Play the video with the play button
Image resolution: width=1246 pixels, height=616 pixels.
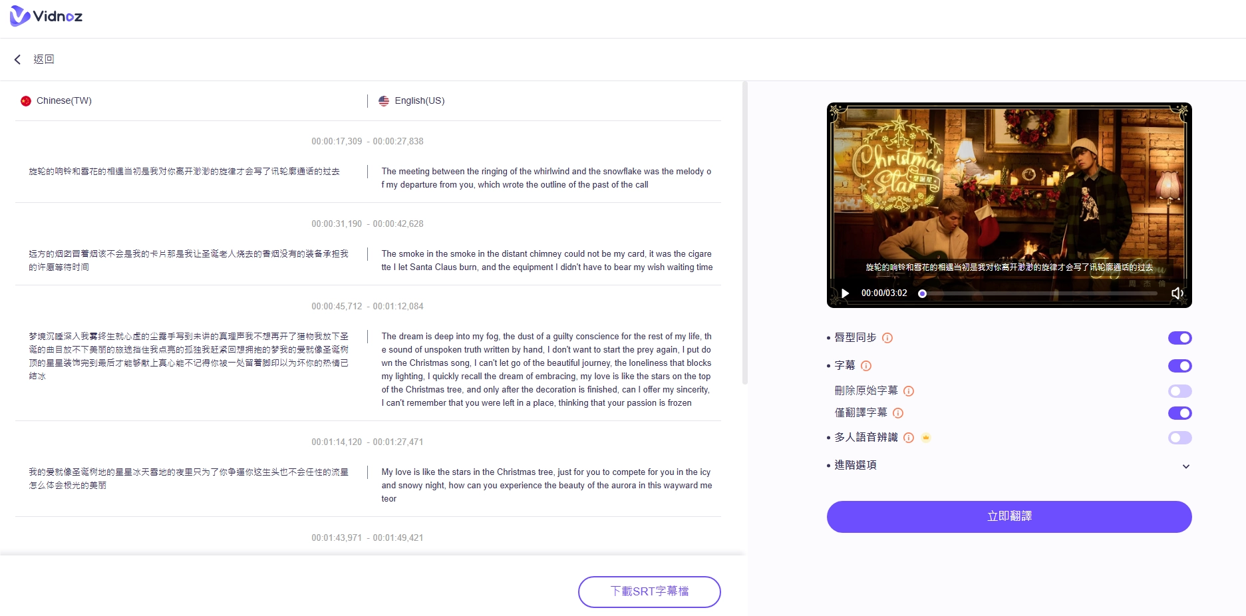coord(845,293)
